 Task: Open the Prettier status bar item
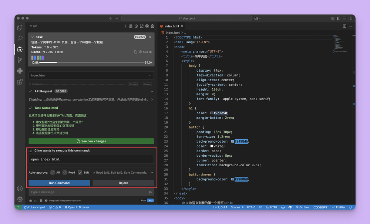coord(339,207)
